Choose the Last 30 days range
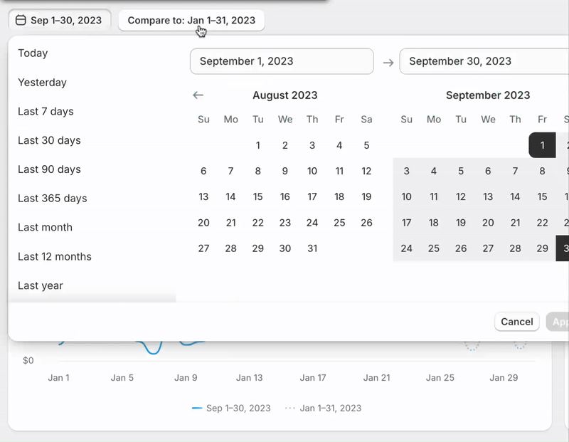This screenshot has height=442, width=569. click(x=48, y=140)
